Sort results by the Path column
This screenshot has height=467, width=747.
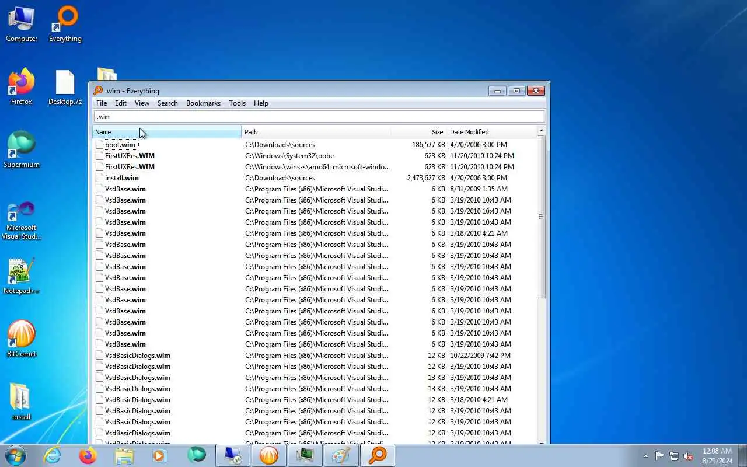tap(316, 132)
